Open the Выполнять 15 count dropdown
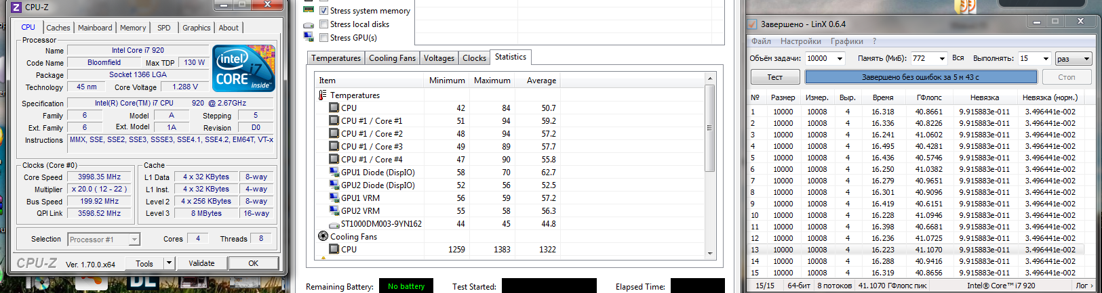The image size is (1102, 293). point(1046,58)
